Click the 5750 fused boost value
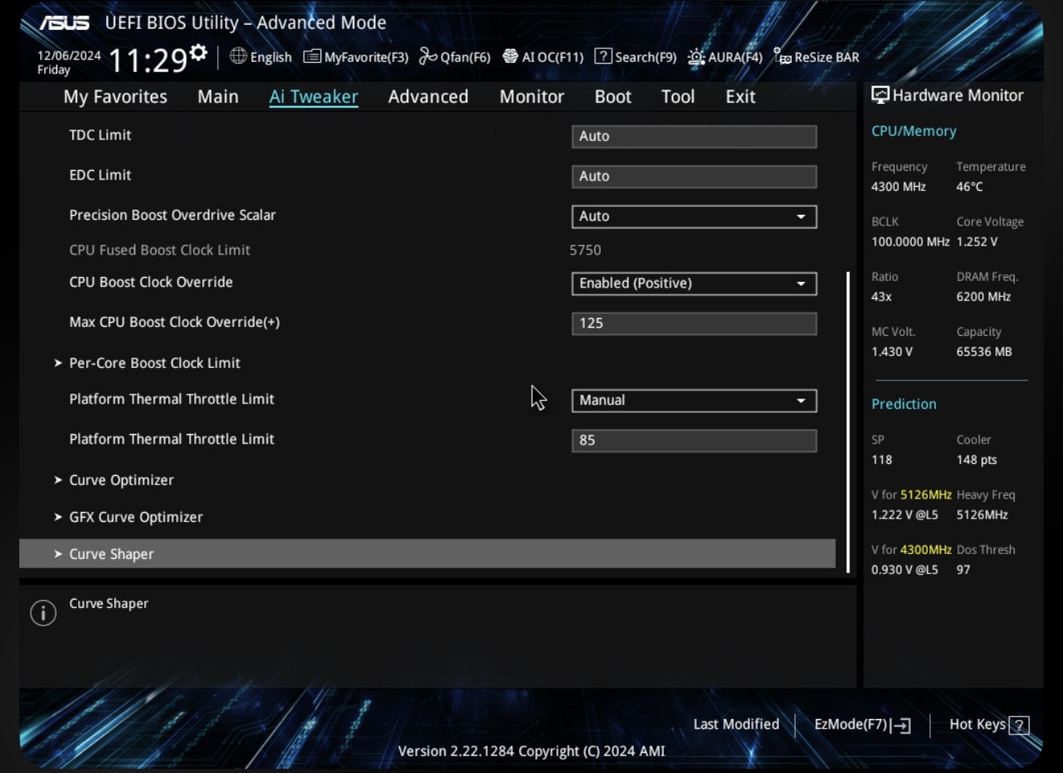1063x773 pixels. pyautogui.click(x=585, y=250)
